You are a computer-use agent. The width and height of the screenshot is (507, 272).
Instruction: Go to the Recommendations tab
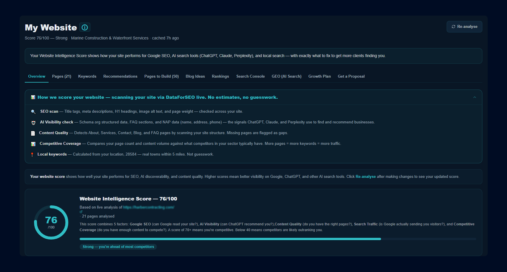pyautogui.click(x=120, y=77)
